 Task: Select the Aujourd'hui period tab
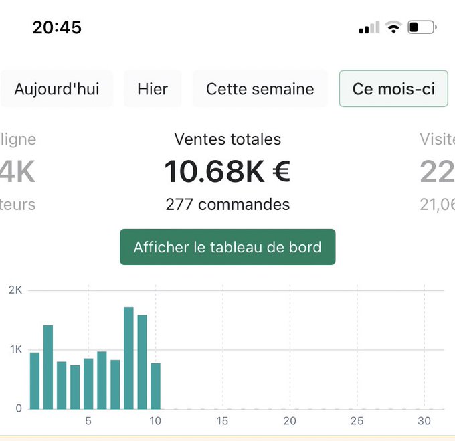pyautogui.click(x=57, y=89)
